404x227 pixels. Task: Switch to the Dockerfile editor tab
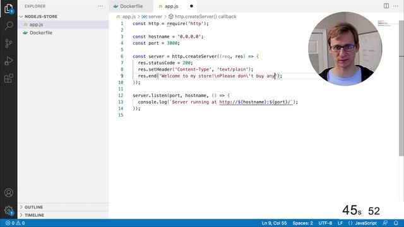(x=131, y=6)
